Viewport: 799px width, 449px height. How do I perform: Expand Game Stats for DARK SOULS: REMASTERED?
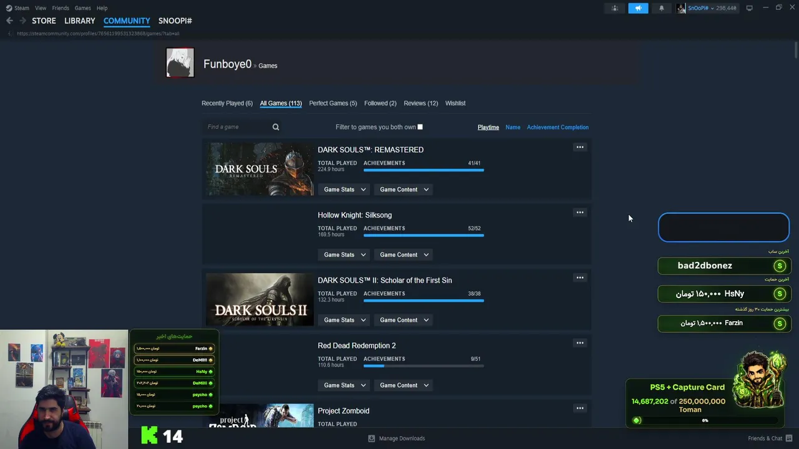click(345, 190)
